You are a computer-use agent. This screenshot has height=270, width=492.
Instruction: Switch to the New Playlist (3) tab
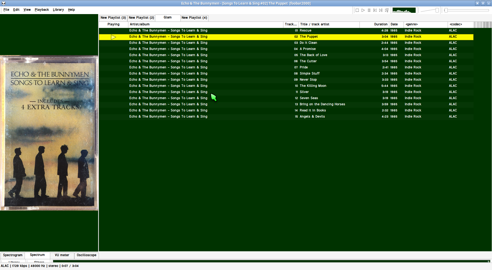point(113,18)
